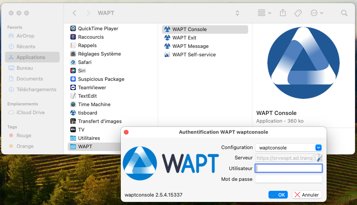Open iCloud Drive in the sidebar
The height and width of the screenshot is (205, 357).
pyautogui.click(x=32, y=113)
